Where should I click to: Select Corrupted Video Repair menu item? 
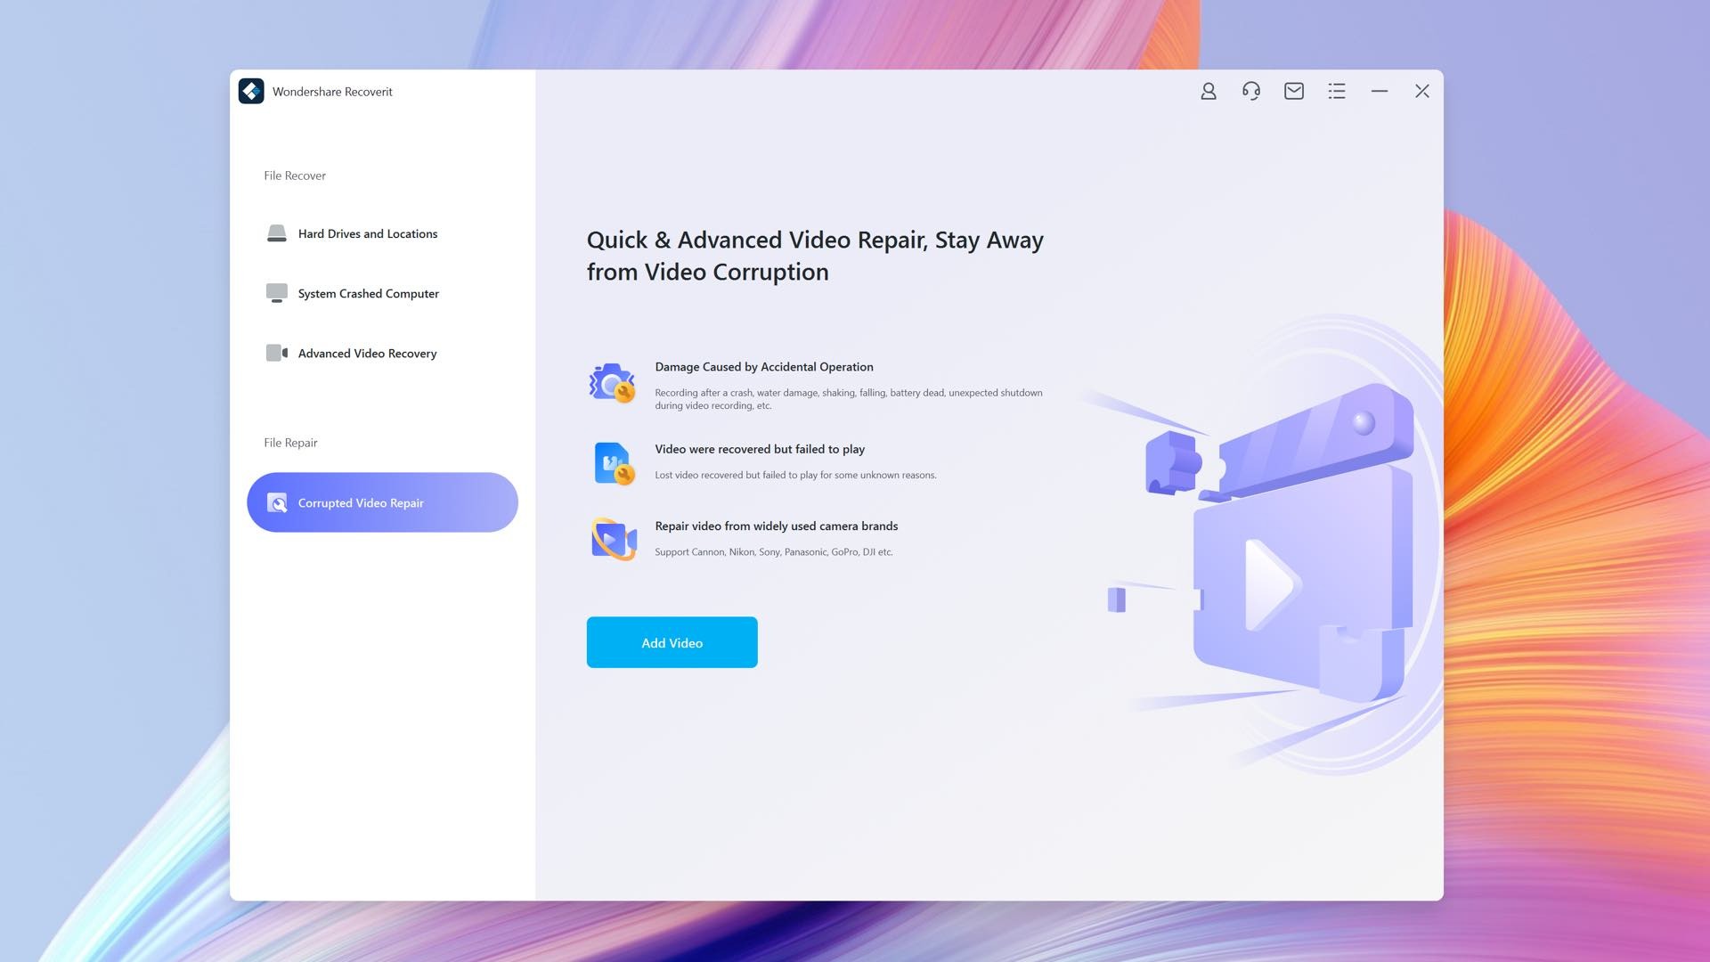(383, 501)
